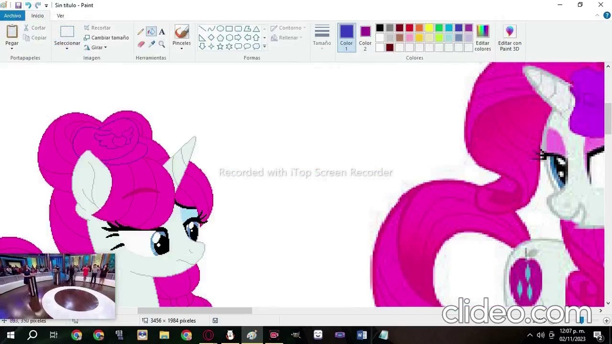This screenshot has width=612, height=344.
Task: Pick the black color swatch
Action: (x=380, y=28)
